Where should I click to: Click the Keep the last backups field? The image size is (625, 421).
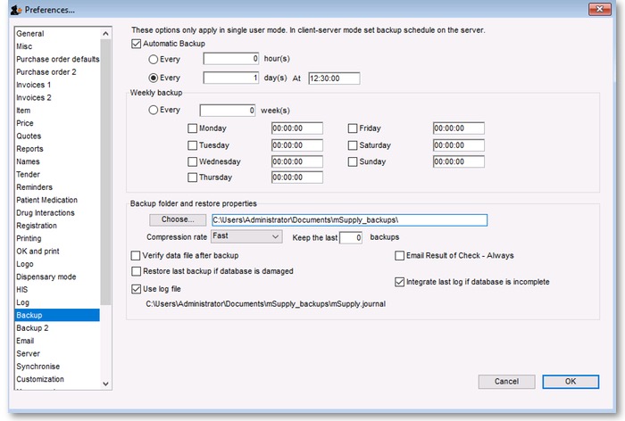pyautogui.click(x=353, y=238)
